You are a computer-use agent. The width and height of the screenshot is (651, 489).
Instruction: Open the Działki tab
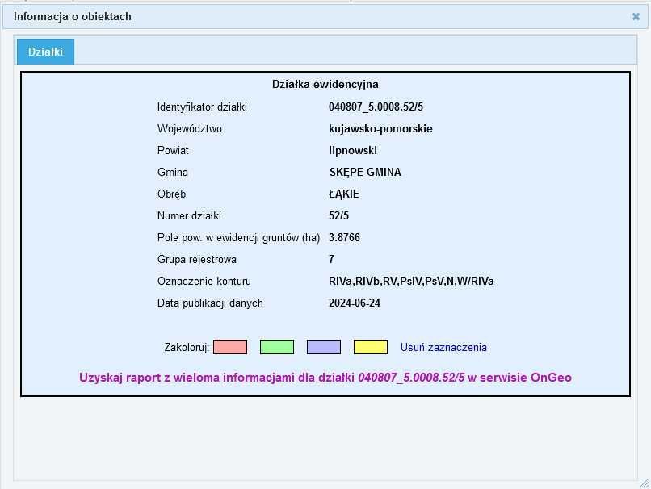[x=46, y=52]
